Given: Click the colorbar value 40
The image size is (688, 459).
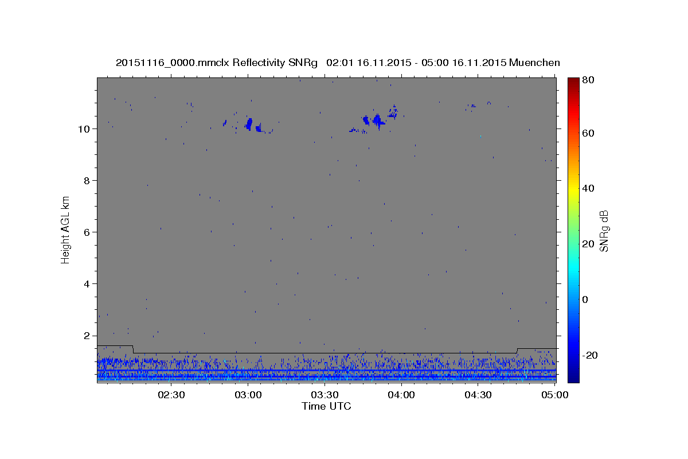Looking at the screenshot, I should (x=589, y=188).
